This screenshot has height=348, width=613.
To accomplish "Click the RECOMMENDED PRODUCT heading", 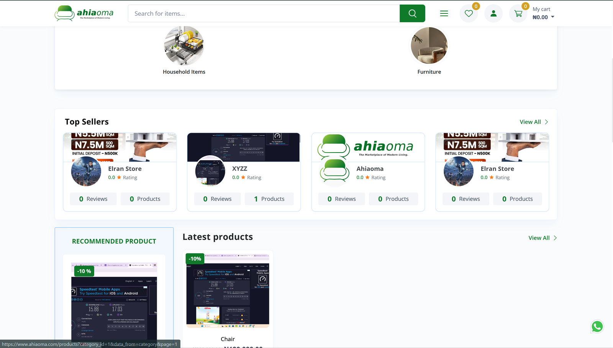I will point(114,241).
